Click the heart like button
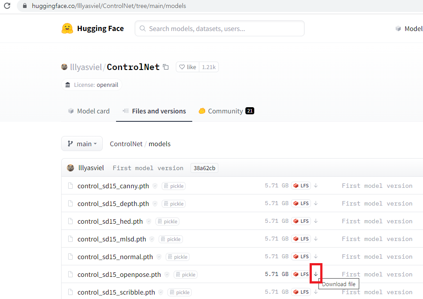The height and width of the screenshot is (299, 423). [187, 67]
